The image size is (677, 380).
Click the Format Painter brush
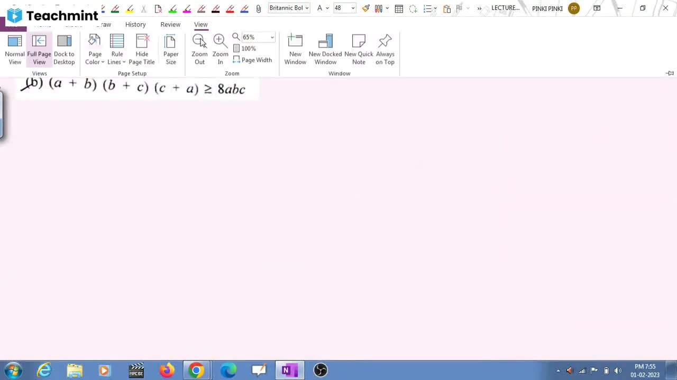tap(366, 8)
